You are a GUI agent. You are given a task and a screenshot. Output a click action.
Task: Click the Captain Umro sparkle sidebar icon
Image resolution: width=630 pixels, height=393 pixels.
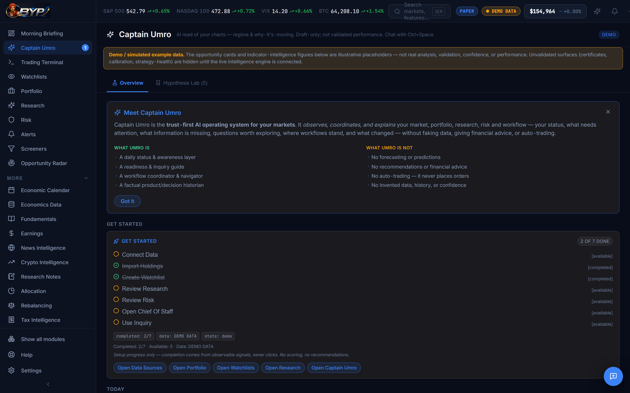coord(11,48)
